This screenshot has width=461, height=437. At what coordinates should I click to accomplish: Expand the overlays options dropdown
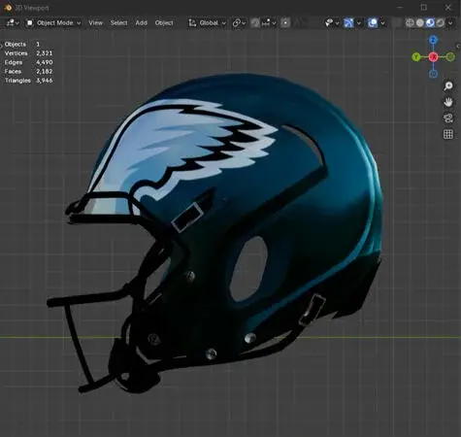[x=382, y=23]
